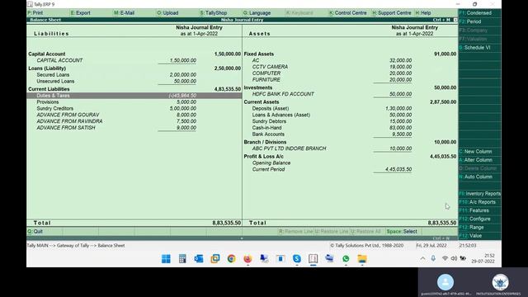Click the guest participant avatar
Viewport: 528px width, 297px height.
click(x=445, y=282)
